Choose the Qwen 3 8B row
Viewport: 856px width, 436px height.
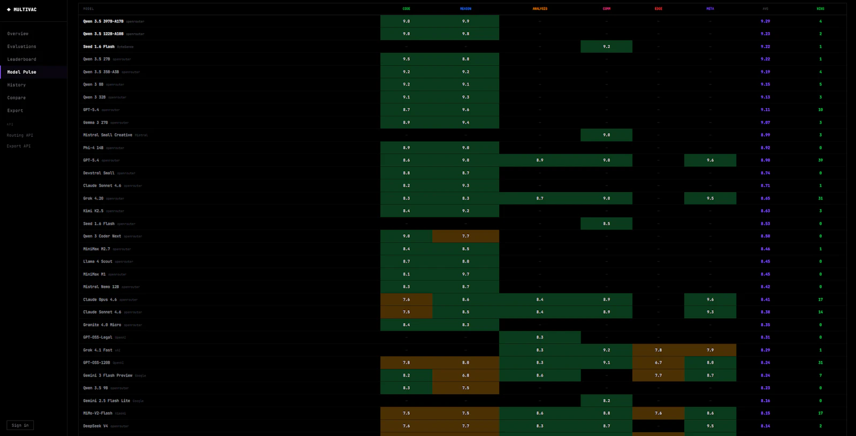[x=462, y=85]
